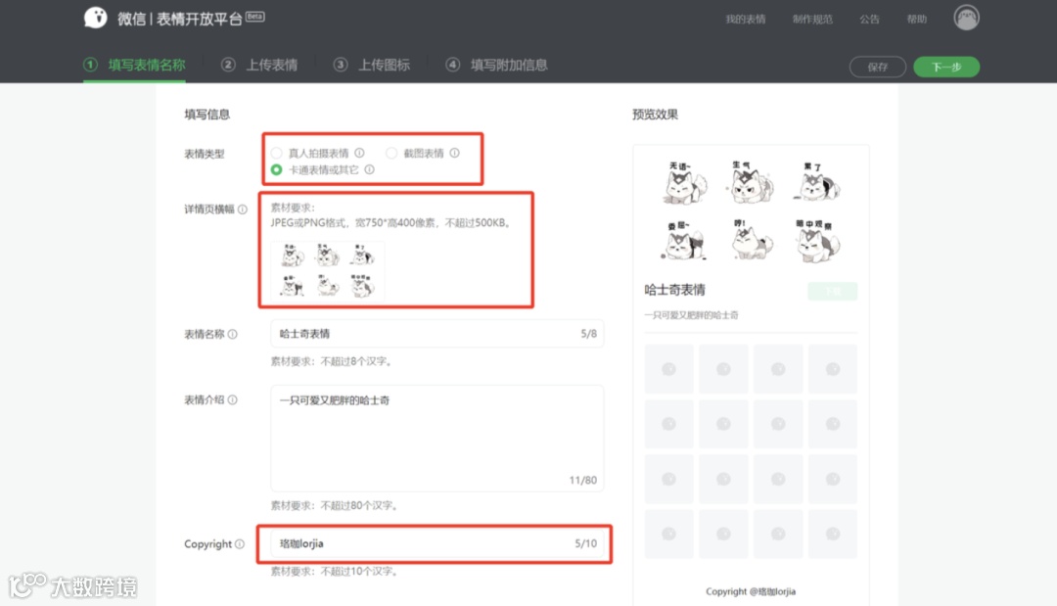Click Copyright @珞珈lorjia text in preview
The width and height of the screenshot is (1057, 606).
tap(751, 591)
